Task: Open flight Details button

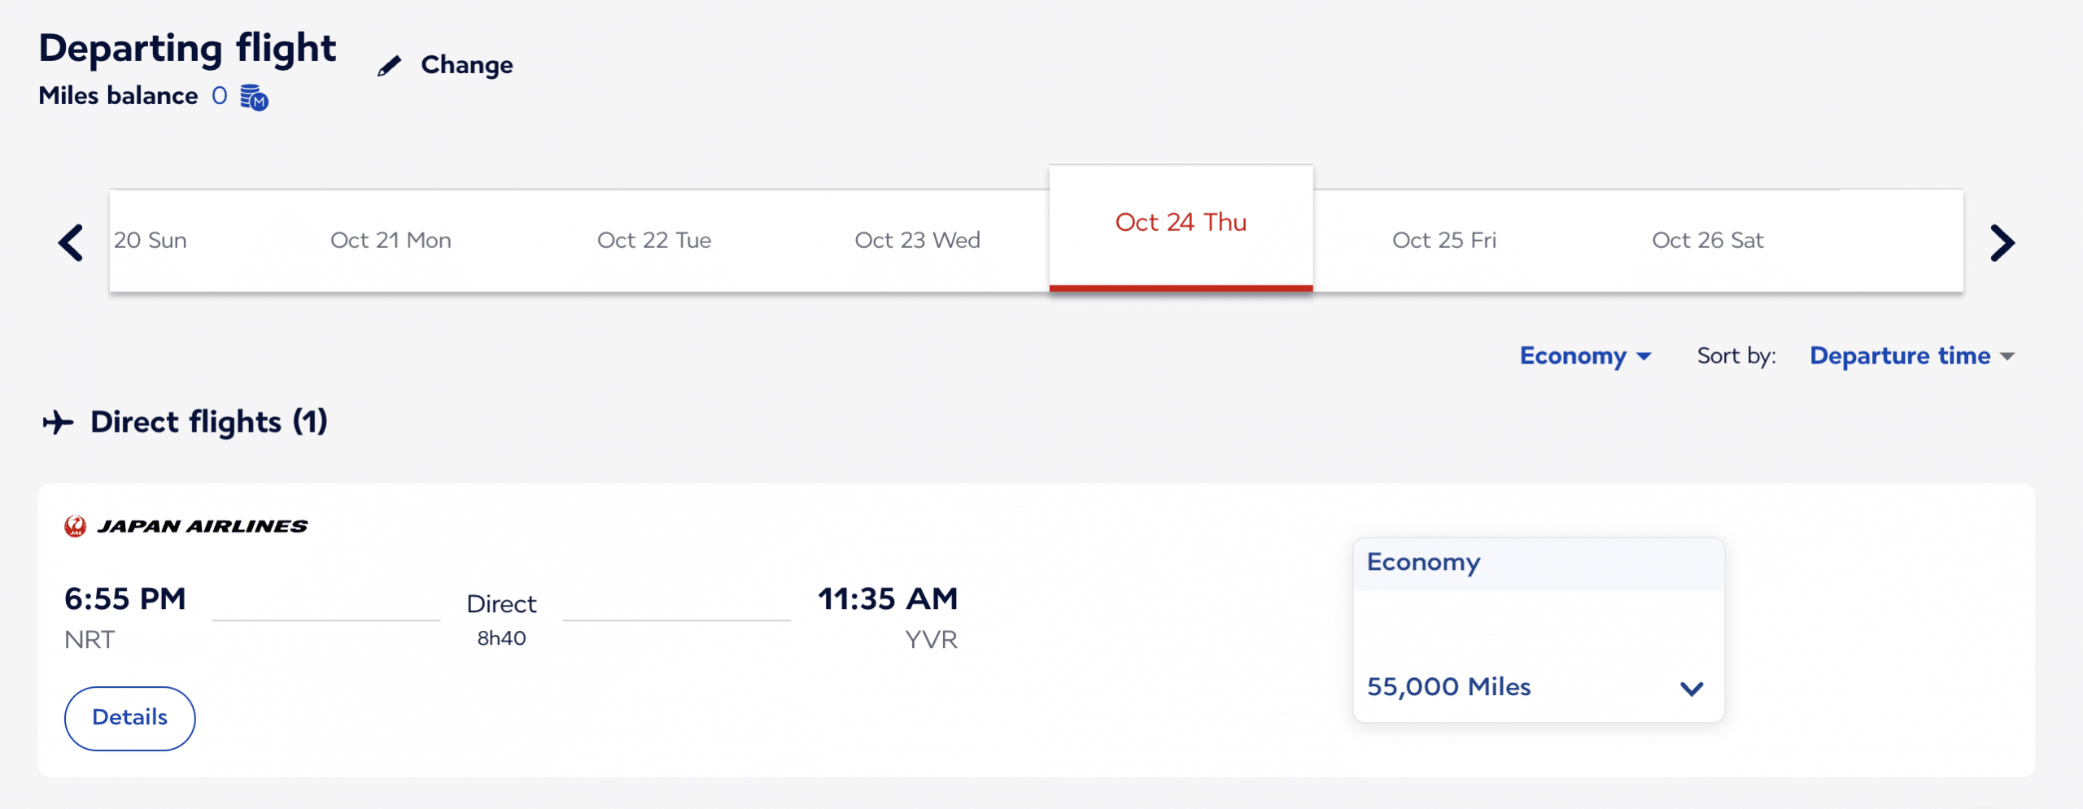Action: [130, 718]
